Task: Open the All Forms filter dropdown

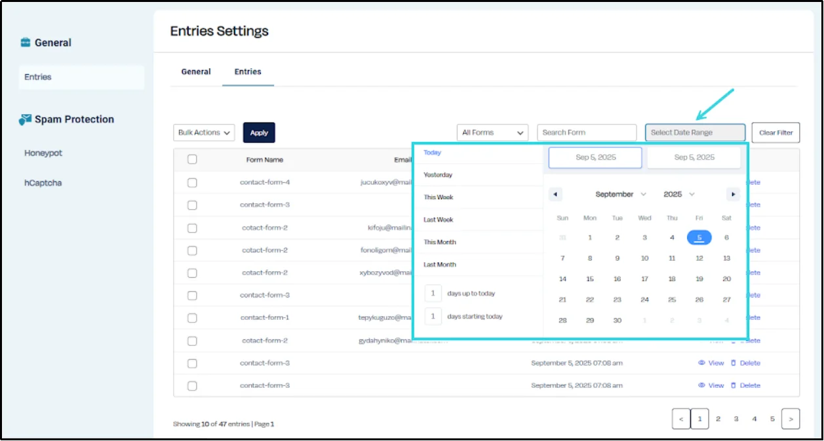Action: (x=492, y=132)
